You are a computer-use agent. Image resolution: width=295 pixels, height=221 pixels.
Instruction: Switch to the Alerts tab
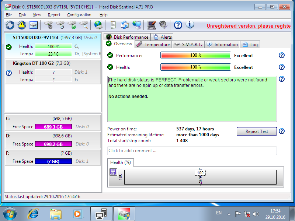tap(162, 37)
